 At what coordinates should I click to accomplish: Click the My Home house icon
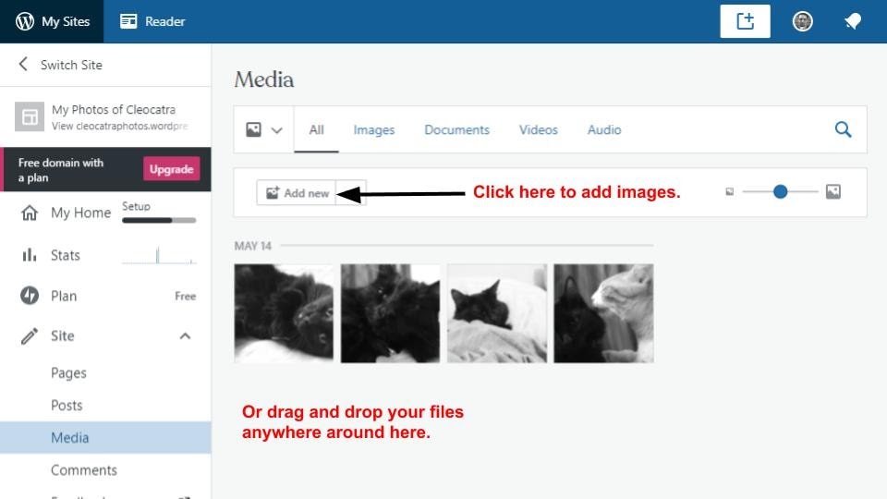coord(30,213)
